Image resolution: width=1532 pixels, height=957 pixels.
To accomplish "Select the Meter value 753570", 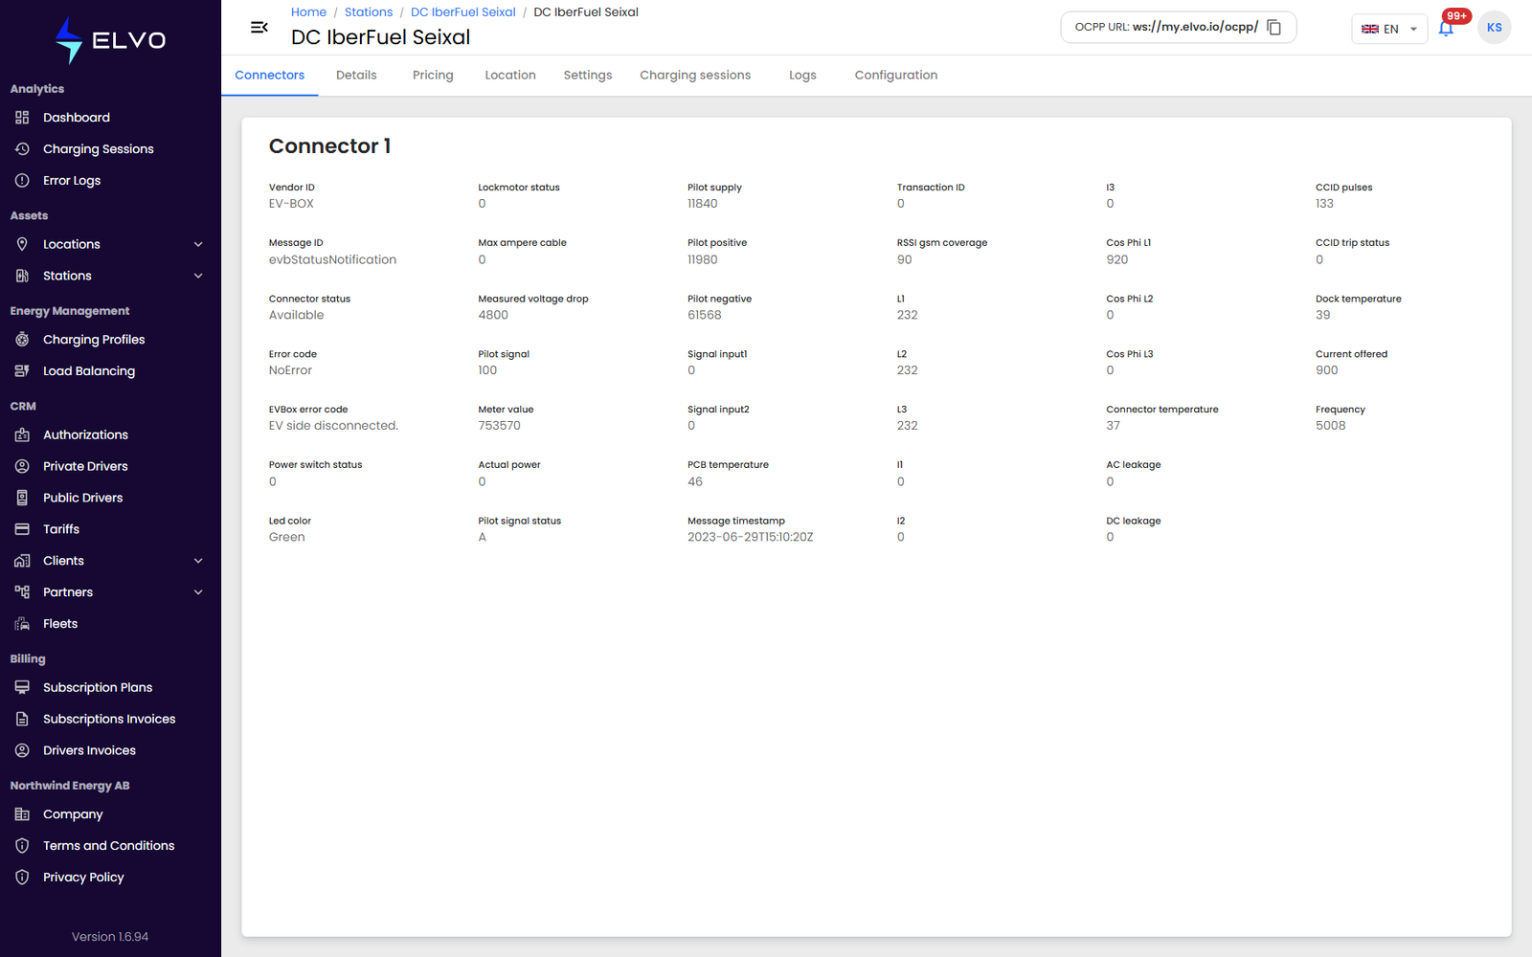I will (500, 426).
